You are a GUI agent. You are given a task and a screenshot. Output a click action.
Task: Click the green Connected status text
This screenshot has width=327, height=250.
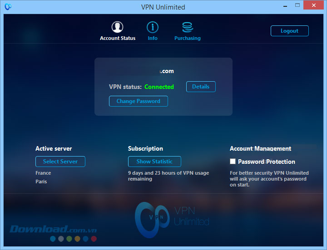tap(159, 87)
